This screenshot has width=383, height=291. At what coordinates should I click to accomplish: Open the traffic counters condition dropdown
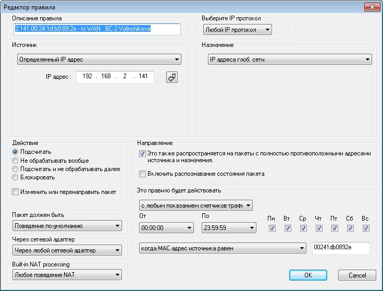pyautogui.click(x=195, y=205)
